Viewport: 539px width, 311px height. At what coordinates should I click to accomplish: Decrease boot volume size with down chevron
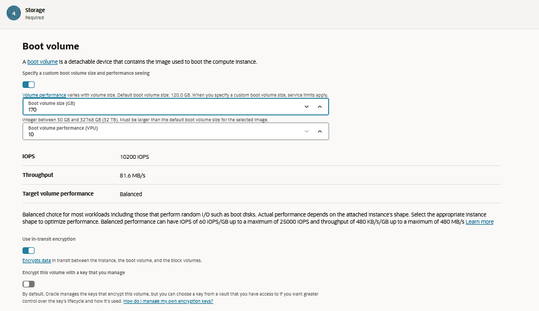(x=307, y=107)
